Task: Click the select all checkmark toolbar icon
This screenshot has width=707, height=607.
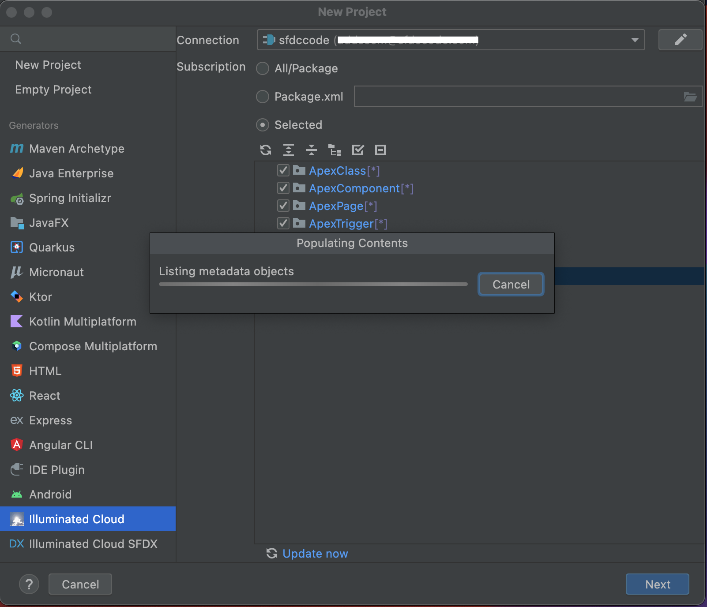Action: click(358, 150)
